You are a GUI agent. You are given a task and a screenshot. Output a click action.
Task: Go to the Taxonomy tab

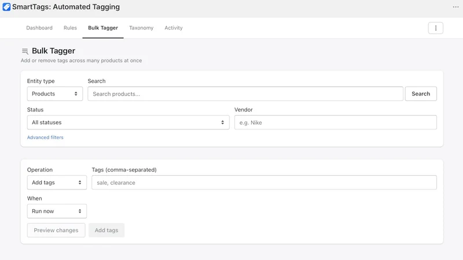141,28
